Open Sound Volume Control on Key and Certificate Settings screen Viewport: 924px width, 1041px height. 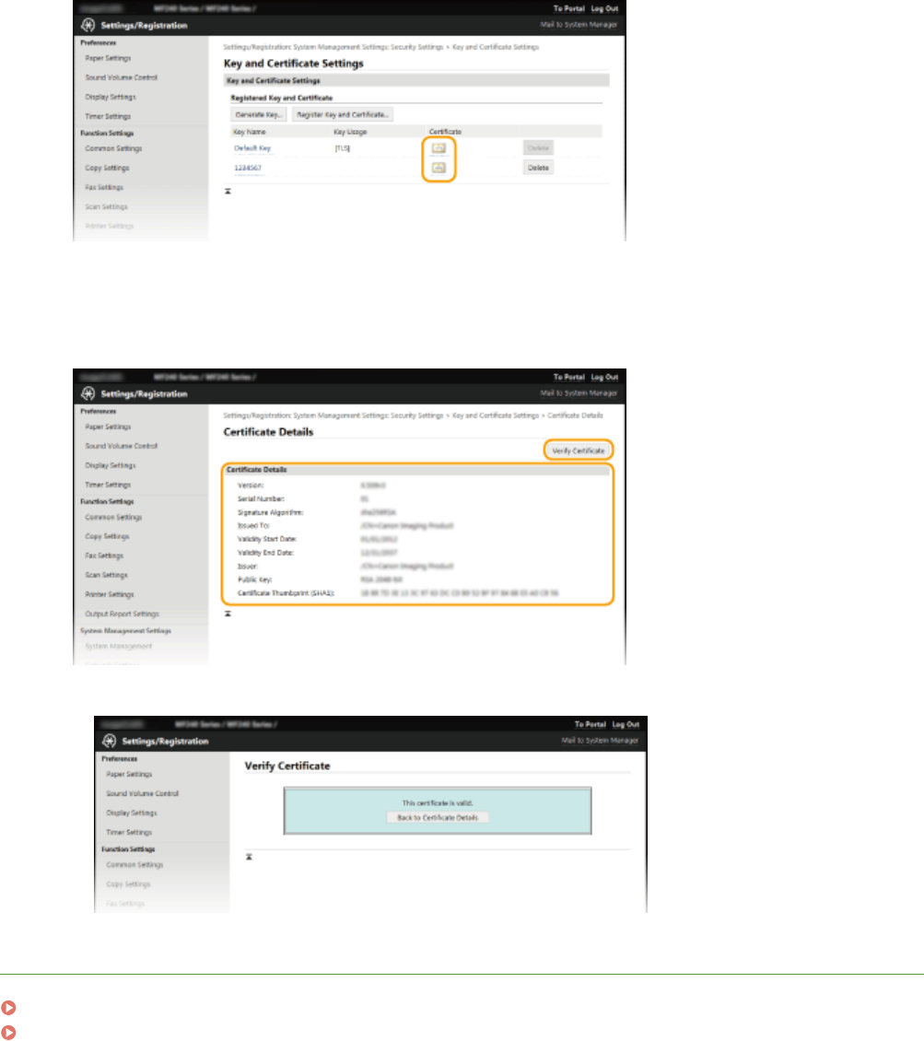(x=122, y=77)
